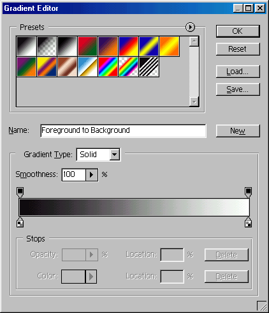Select the left opacity stop above gradient bar

pos(20,192)
